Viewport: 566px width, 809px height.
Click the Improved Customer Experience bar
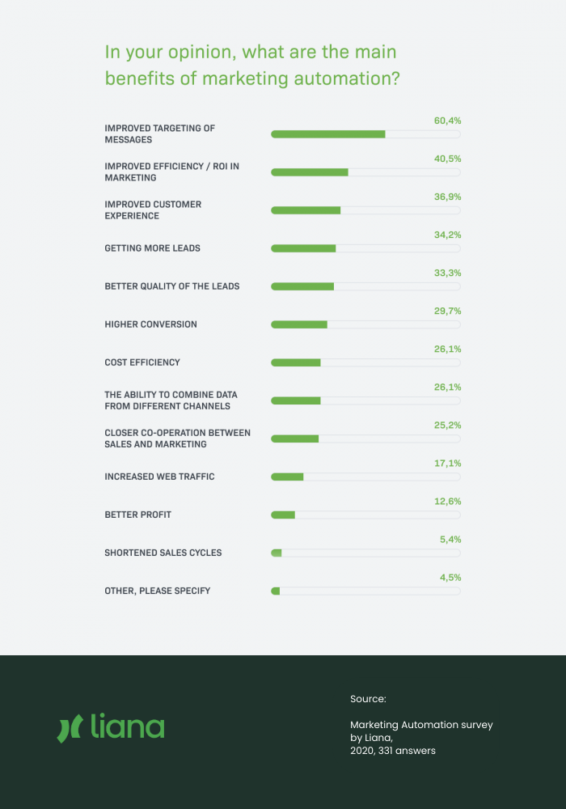coord(365,210)
